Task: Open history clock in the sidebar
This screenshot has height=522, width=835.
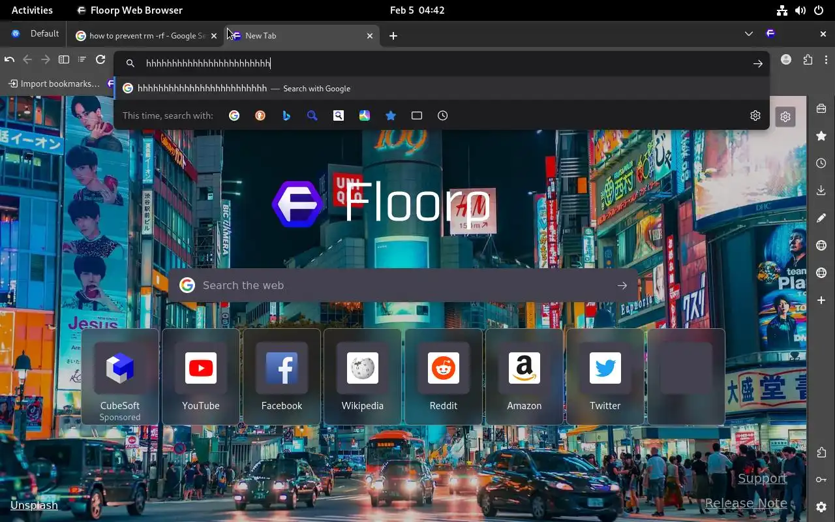Action: tap(821, 163)
